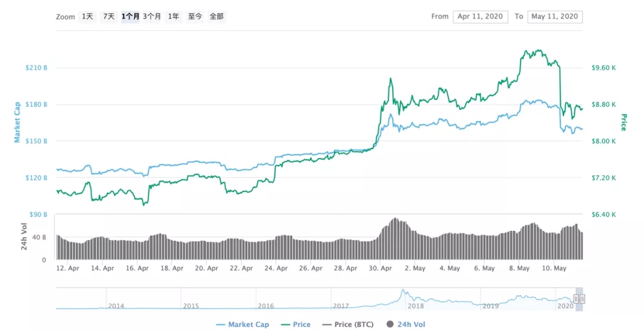Click the navigator left handle

coord(576,299)
